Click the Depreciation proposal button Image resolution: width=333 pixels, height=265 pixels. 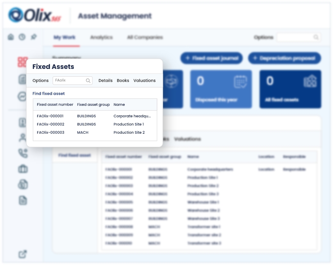pos(284,58)
